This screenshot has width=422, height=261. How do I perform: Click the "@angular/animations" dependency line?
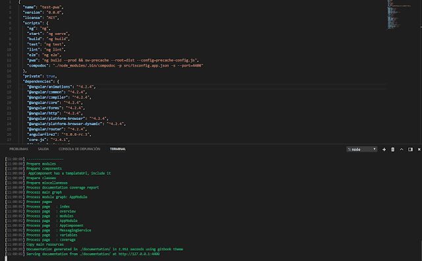61,87
